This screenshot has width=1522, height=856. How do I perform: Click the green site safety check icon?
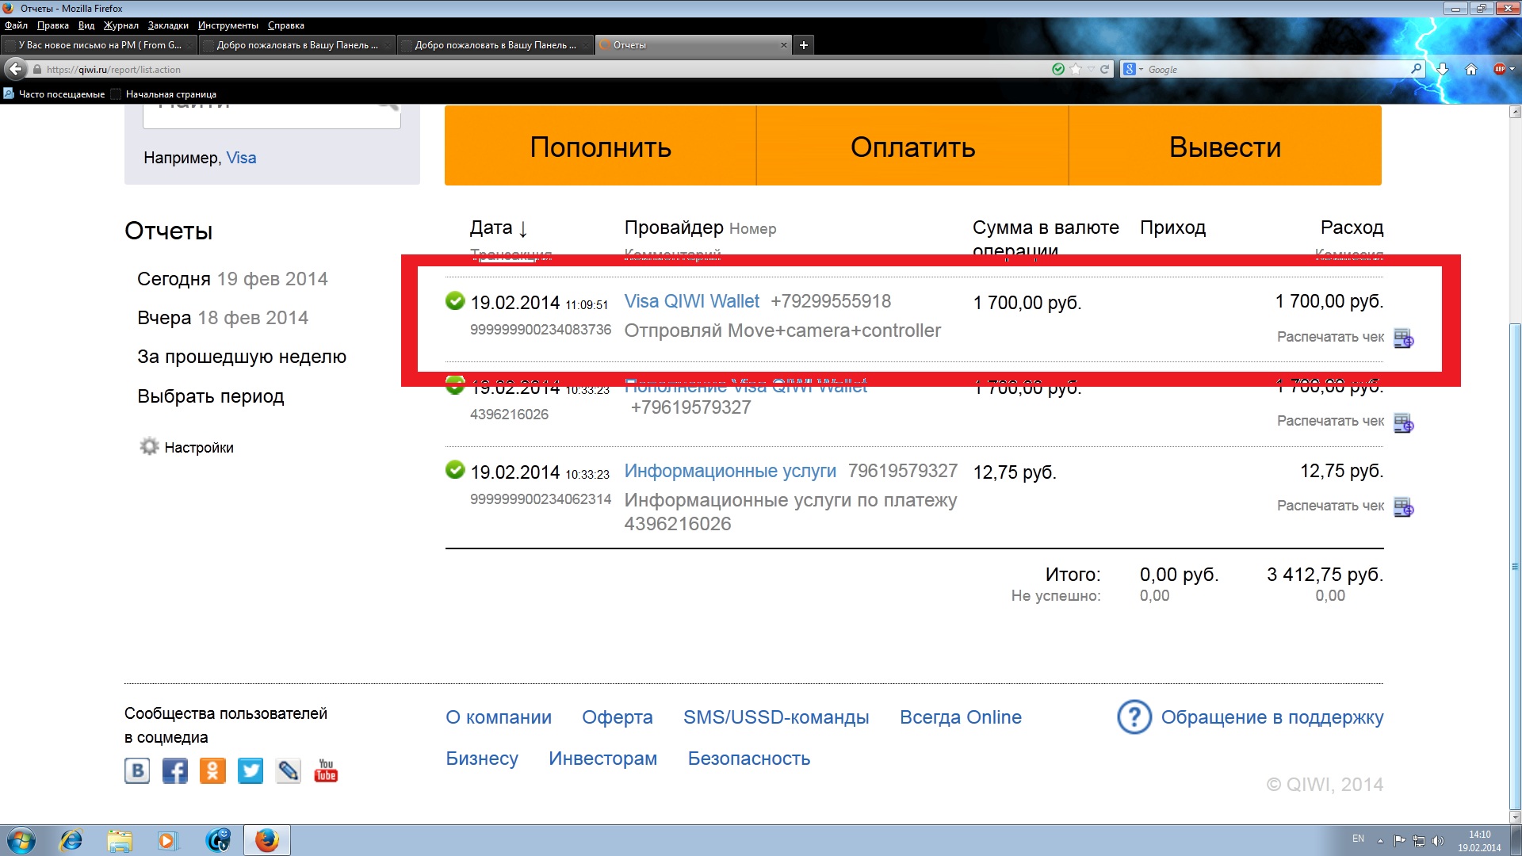(1057, 69)
